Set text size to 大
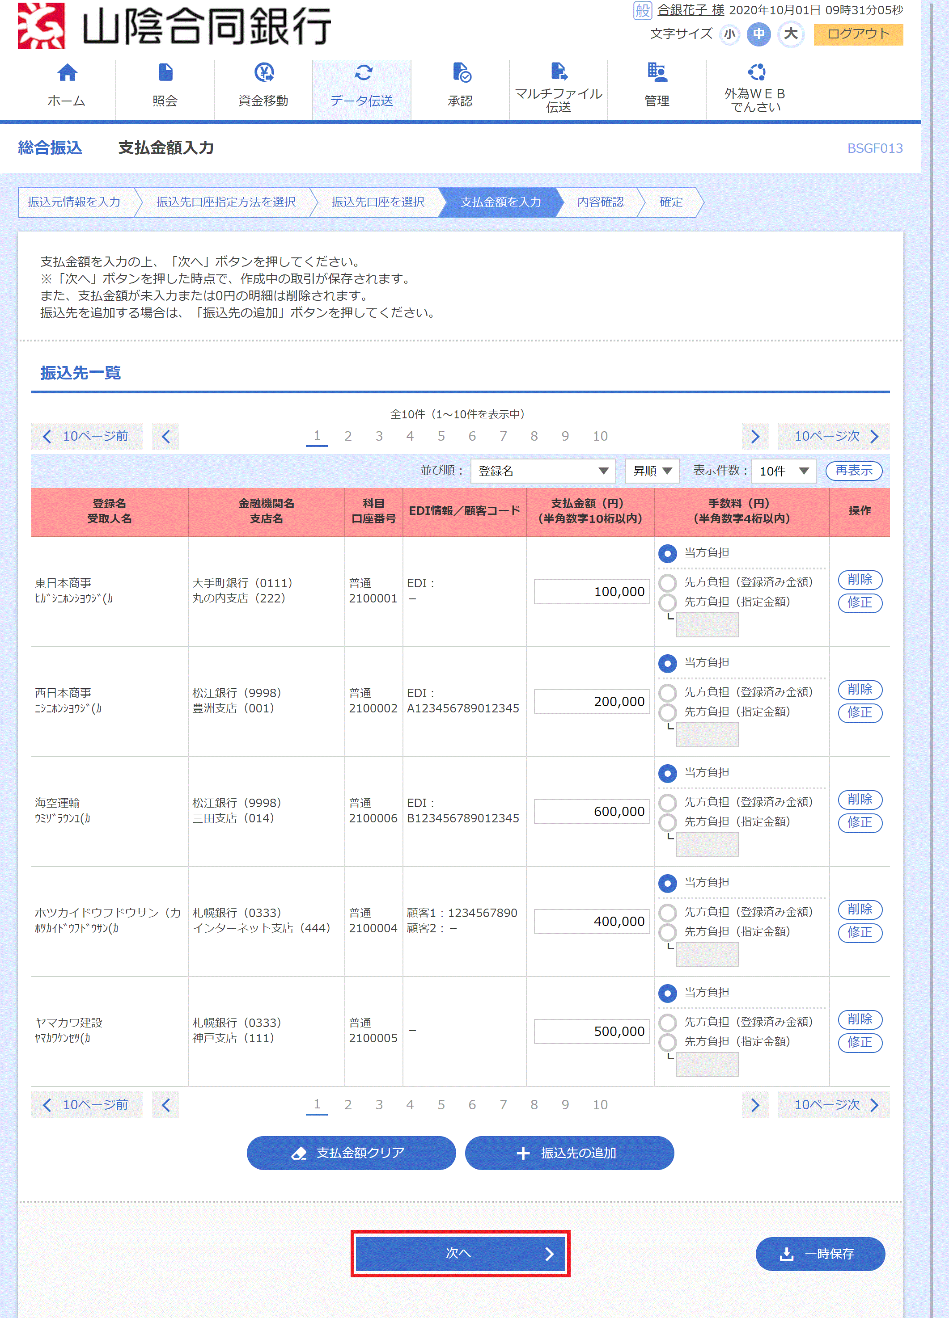The height and width of the screenshot is (1318, 949). pyautogui.click(x=790, y=34)
